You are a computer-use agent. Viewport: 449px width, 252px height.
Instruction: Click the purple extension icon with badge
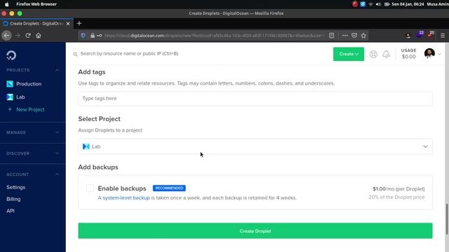pos(420,35)
